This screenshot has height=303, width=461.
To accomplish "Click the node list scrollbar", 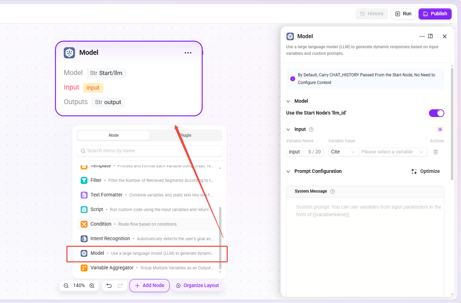I will pyautogui.click(x=220, y=238).
